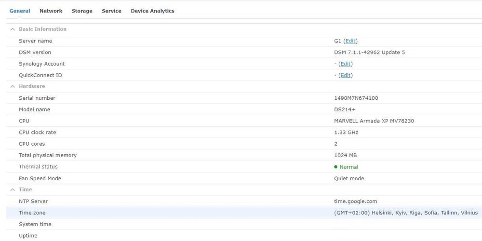Click the Model name label

[x=34, y=110]
